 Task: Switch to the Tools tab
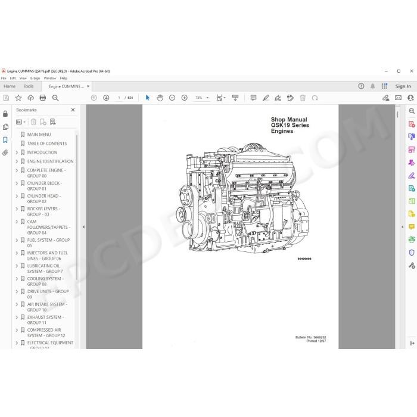[29, 86]
